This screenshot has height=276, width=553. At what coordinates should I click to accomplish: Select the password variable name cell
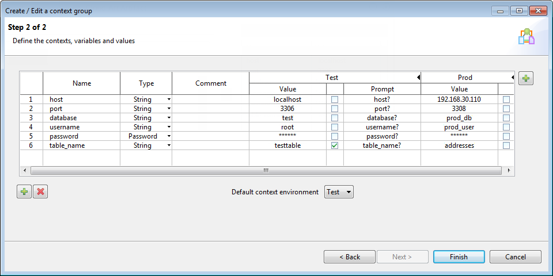click(82, 136)
